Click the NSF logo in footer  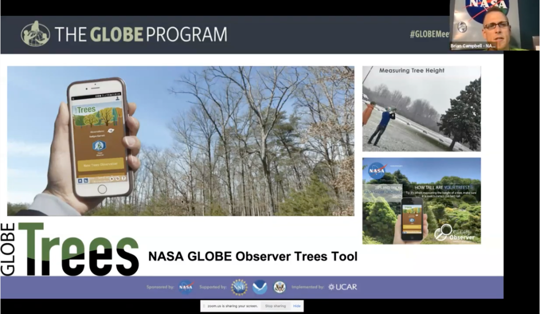(239, 287)
